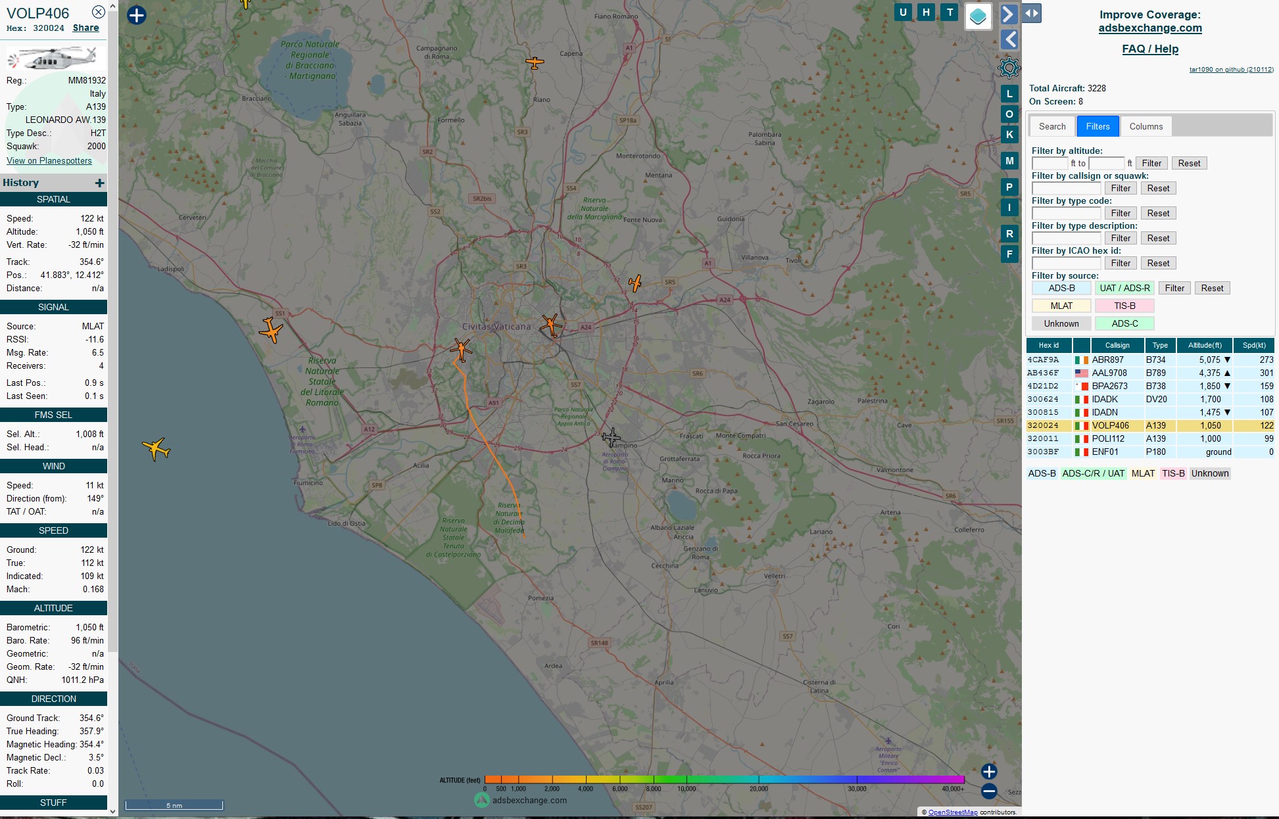The width and height of the screenshot is (1279, 819).
Task: Toggle the H map button
Action: pyautogui.click(x=926, y=12)
